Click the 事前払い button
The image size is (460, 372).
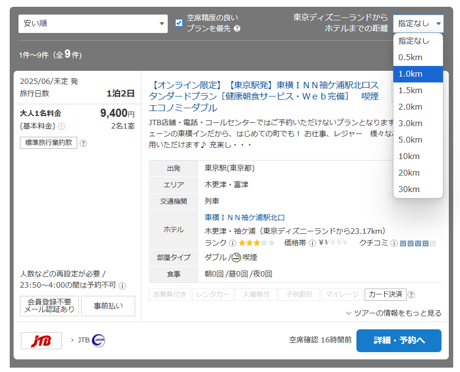pos(108,306)
